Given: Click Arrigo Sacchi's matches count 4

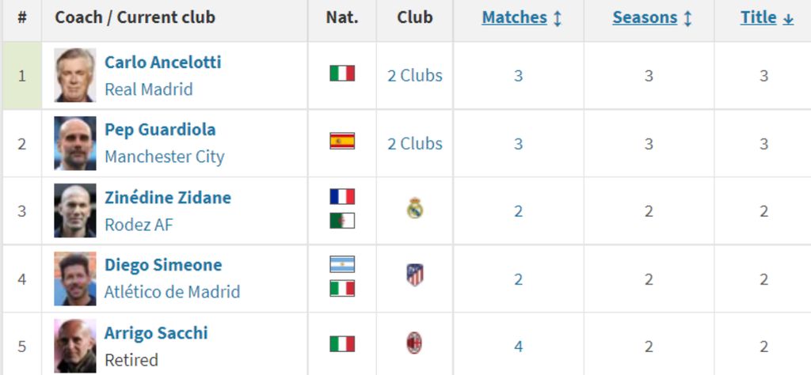Looking at the screenshot, I should pos(518,346).
